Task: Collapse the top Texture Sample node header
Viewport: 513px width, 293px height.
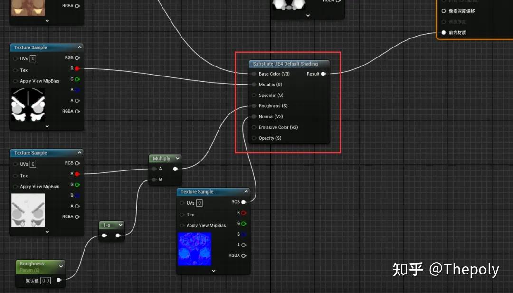Action: 81,47
